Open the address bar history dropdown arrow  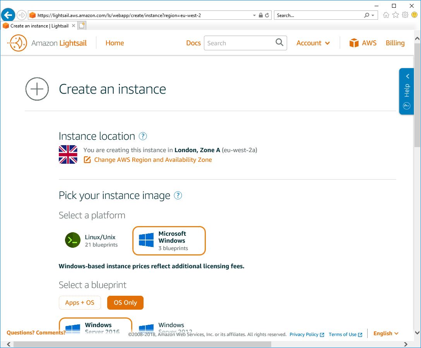click(x=254, y=15)
